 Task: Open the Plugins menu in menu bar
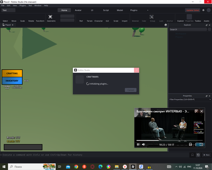point(23,6)
